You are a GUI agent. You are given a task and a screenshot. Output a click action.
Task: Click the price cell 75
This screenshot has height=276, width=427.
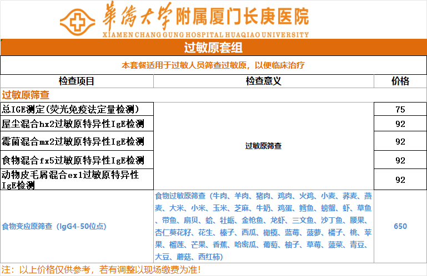coord(400,109)
